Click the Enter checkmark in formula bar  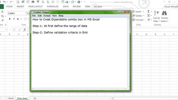[19, 30]
